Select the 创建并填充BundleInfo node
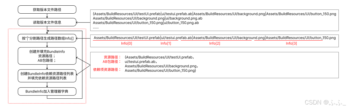The width and height of the screenshot is (347, 108). (x=47, y=56)
